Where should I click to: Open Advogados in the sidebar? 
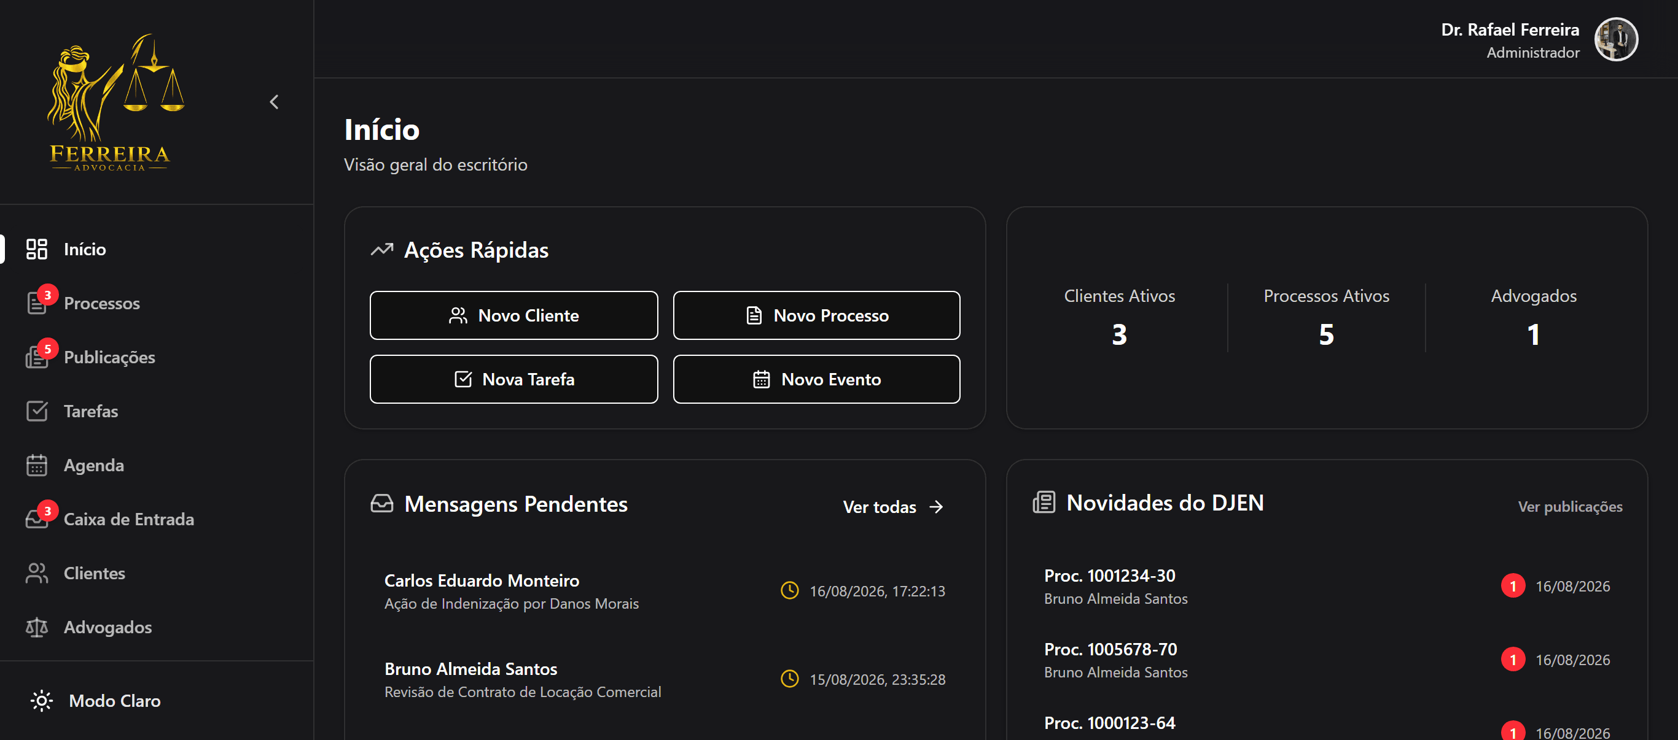tap(157, 628)
